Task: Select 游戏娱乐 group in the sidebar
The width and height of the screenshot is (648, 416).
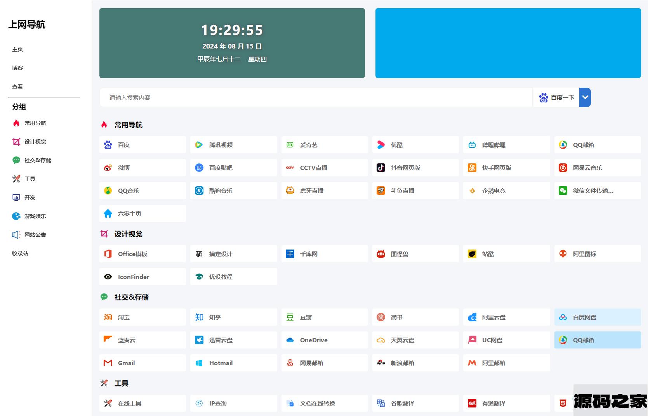Action: coord(30,216)
